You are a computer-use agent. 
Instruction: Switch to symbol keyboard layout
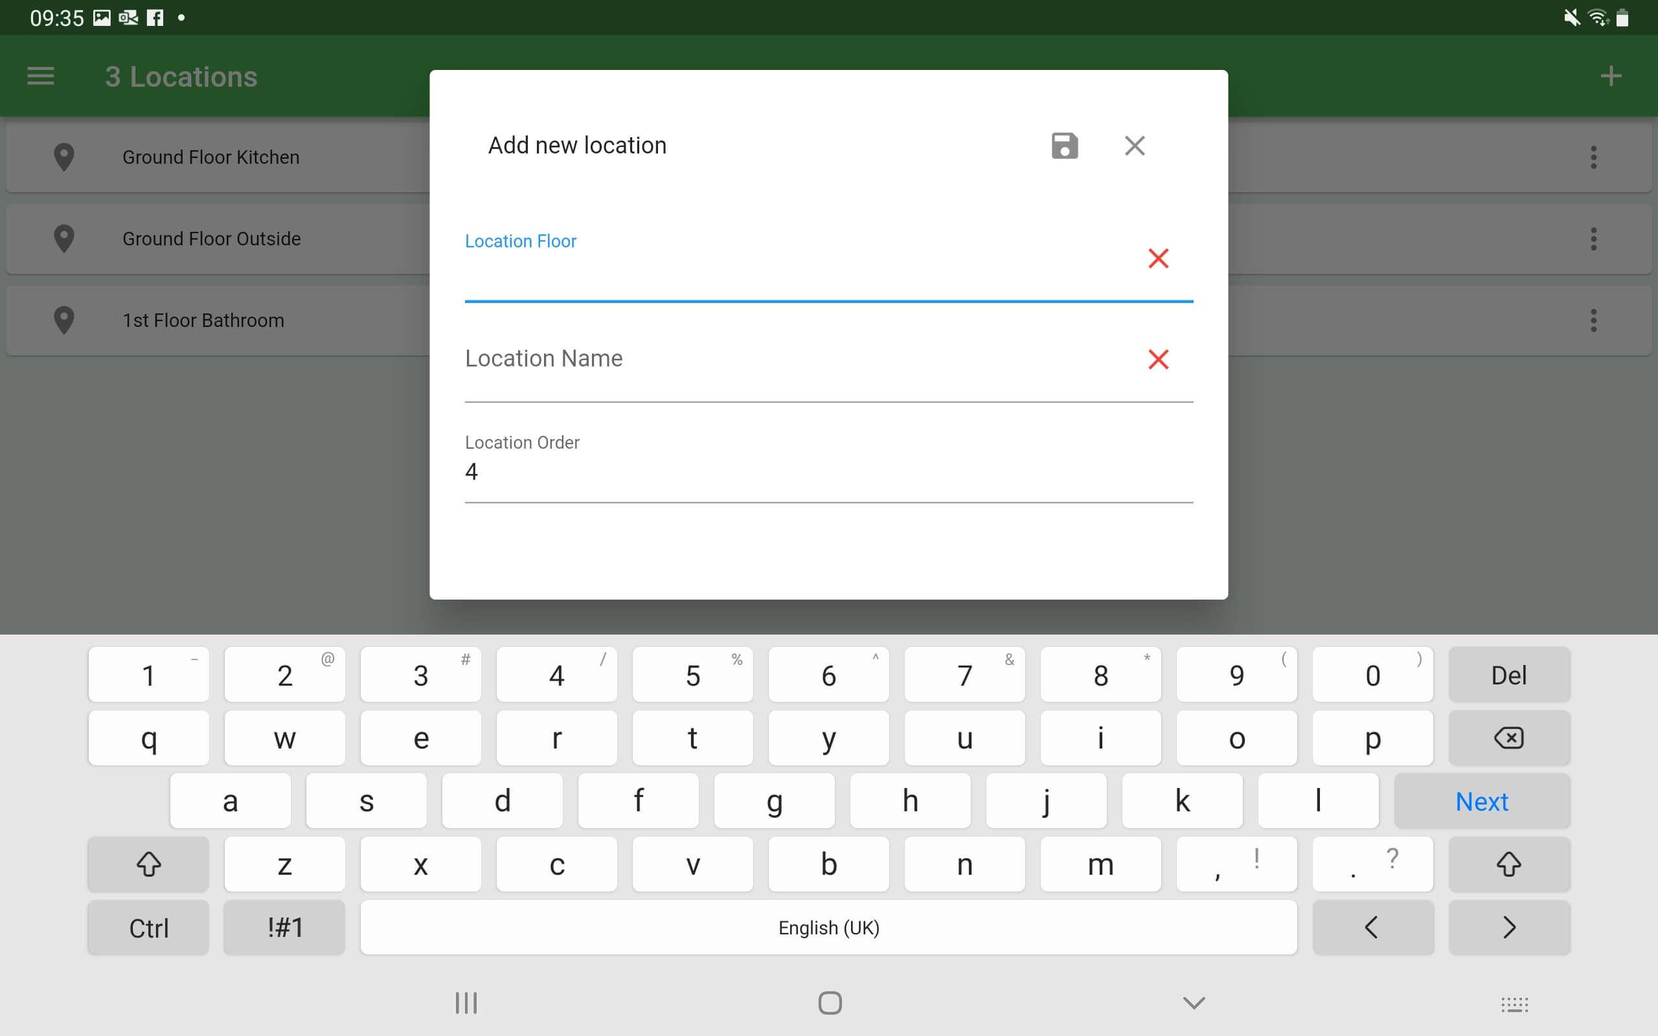(285, 927)
